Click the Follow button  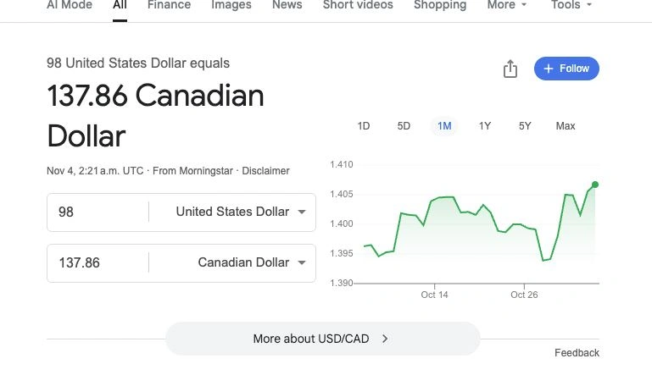pos(566,69)
